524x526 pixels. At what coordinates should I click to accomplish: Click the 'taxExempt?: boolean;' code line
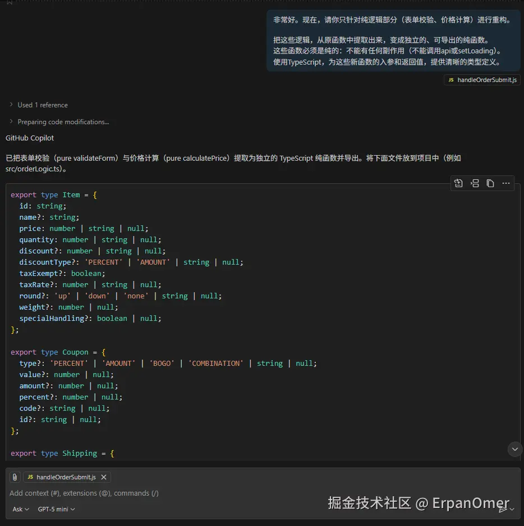coord(62,274)
